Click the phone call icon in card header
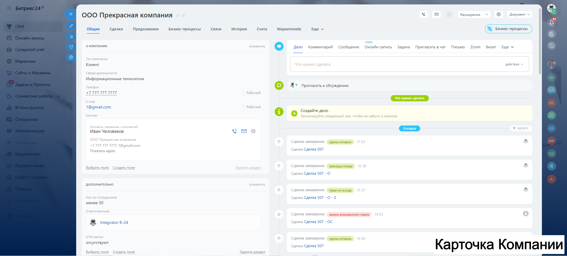Image resolution: width=567 pixels, height=256 pixels. [423, 14]
